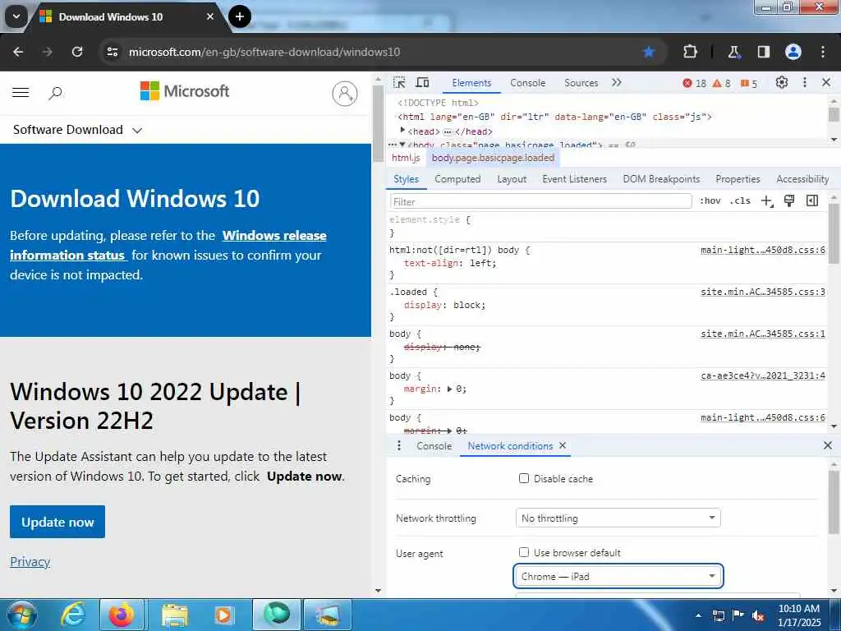The width and height of the screenshot is (841, 631).
Task: Open the DOM Breakpoints tab
Action: [661, 179]
